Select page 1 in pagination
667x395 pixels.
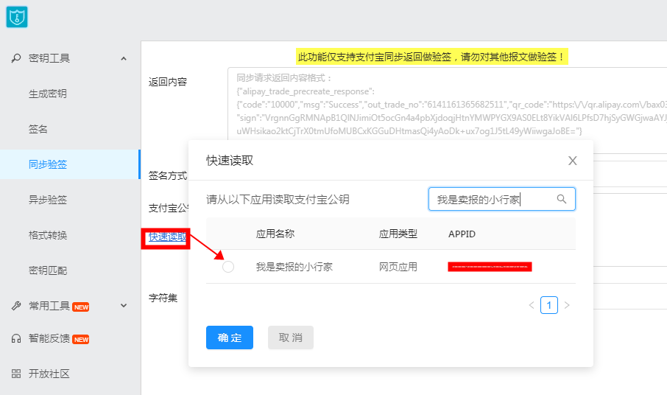pyautogui.click(x=548, y=305)
